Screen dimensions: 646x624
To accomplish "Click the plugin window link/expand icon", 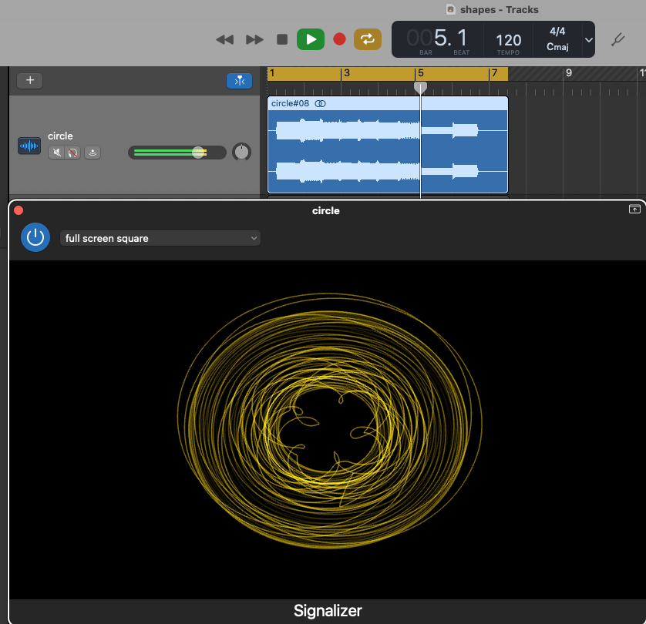I will (x=634, y=209).
